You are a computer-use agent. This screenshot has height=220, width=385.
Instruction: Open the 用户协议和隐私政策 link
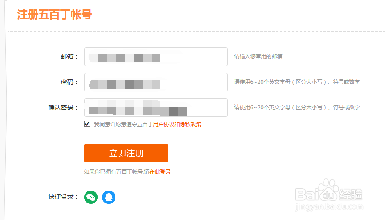click(177, 125)
